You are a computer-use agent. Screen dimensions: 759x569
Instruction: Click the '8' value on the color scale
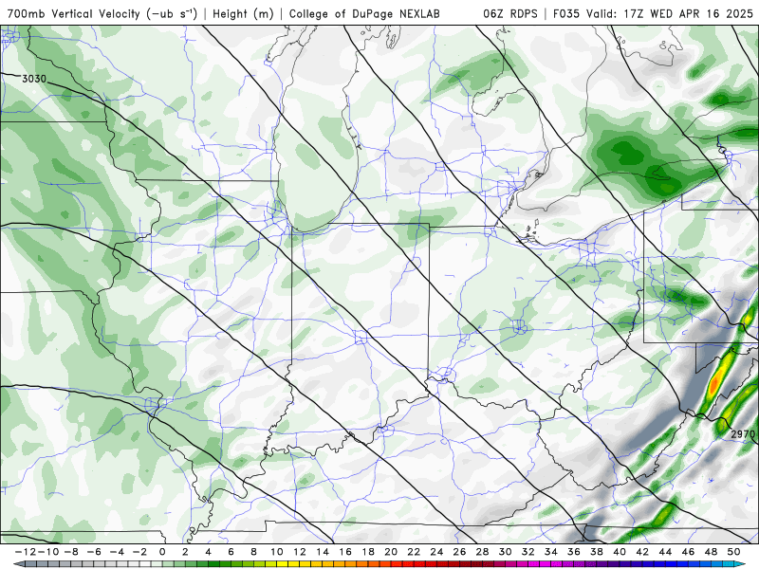pyautogui.click(x=253, y=552)
